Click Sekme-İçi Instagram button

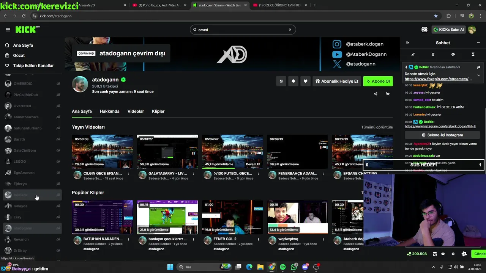442,135
